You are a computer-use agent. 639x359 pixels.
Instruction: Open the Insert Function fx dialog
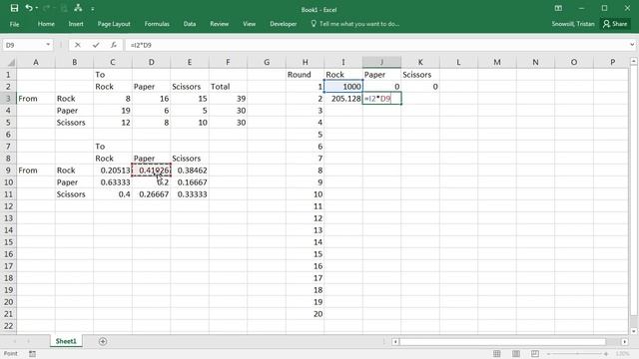113,45
